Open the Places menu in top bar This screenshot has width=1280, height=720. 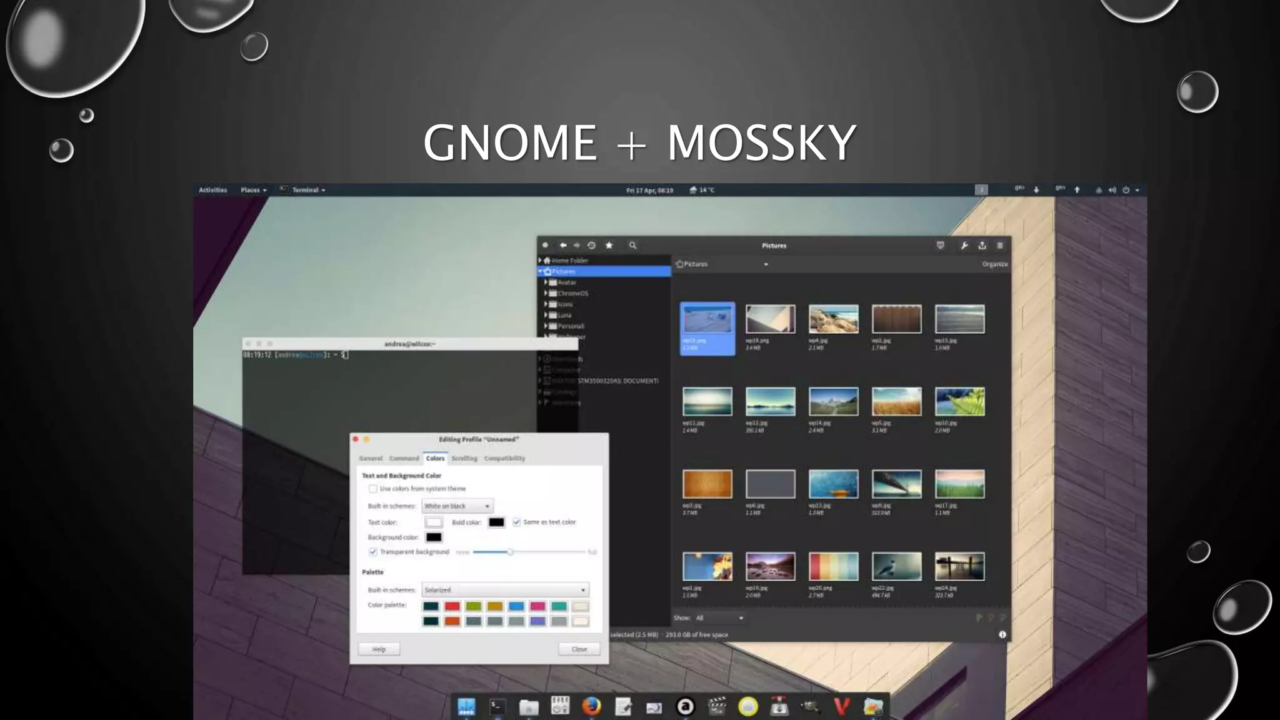[254, 190]
